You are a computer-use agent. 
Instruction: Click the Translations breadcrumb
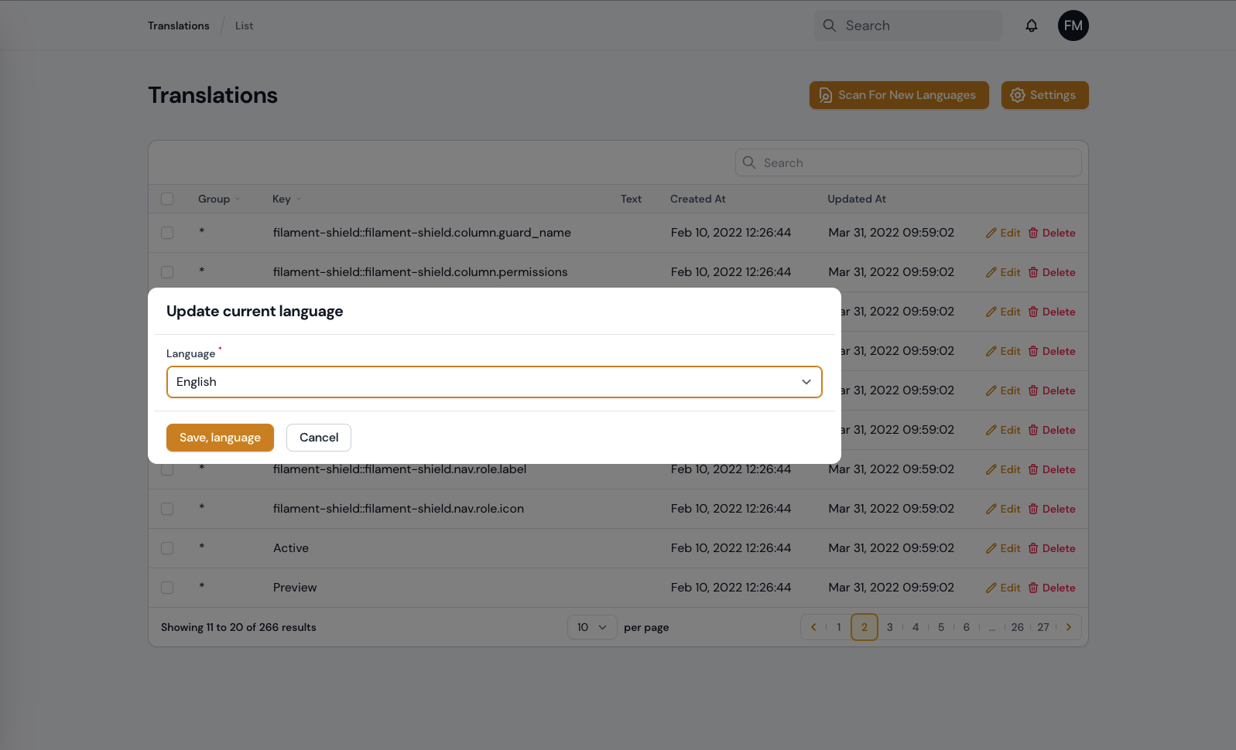[179, 26]
